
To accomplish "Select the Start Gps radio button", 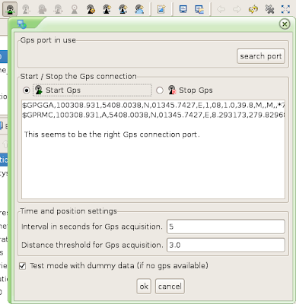I will click(27, 90).
